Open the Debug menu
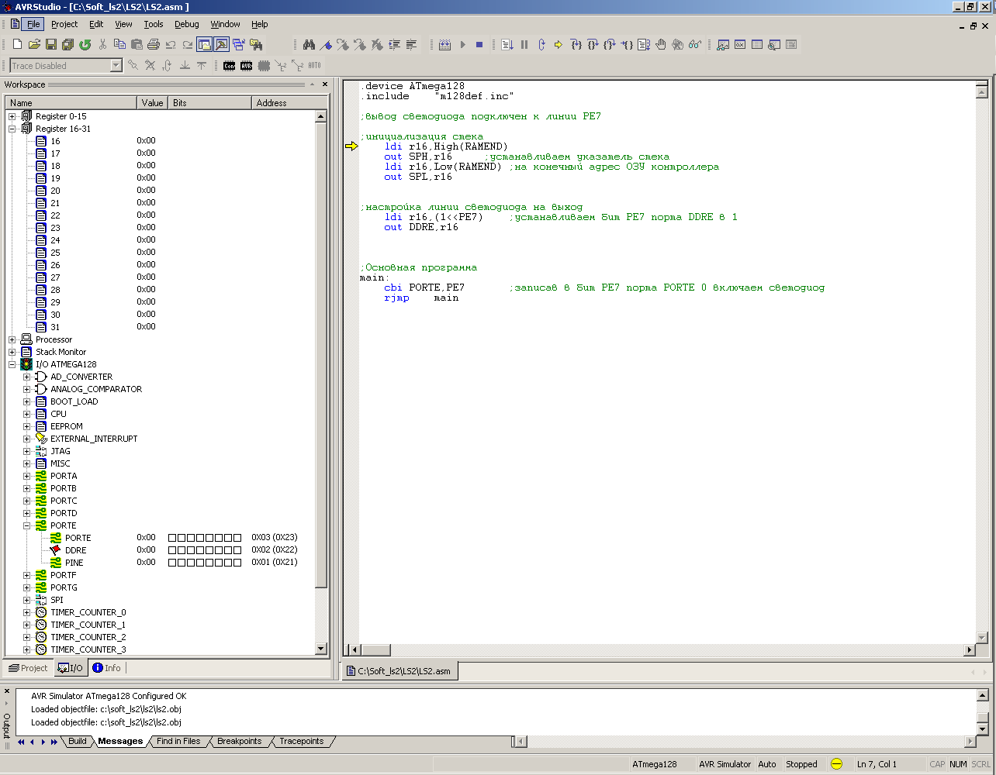The width and height of the screenshot is (996, 775). (186, 24)
